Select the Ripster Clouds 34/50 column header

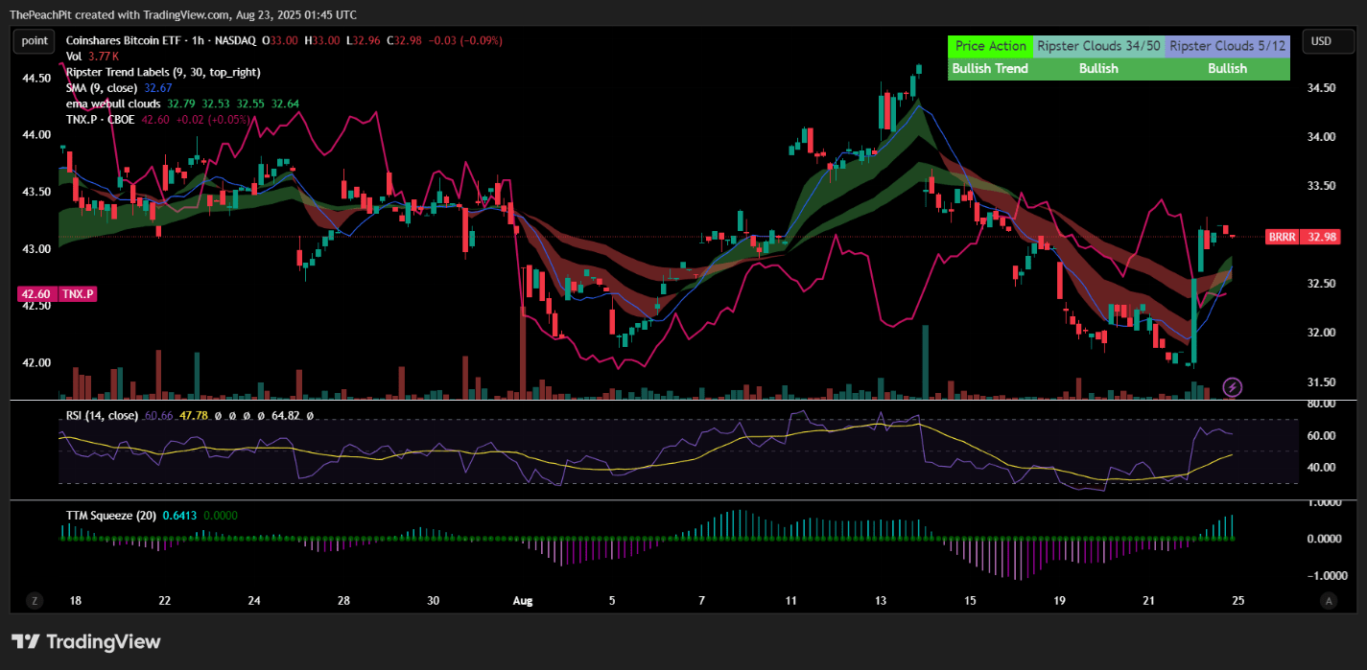click(1097, 45)
